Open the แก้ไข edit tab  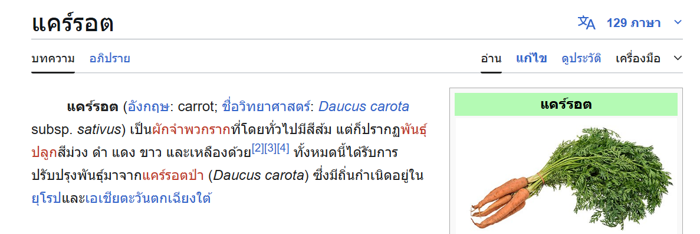pyautogui.click(x=531, y=58)
